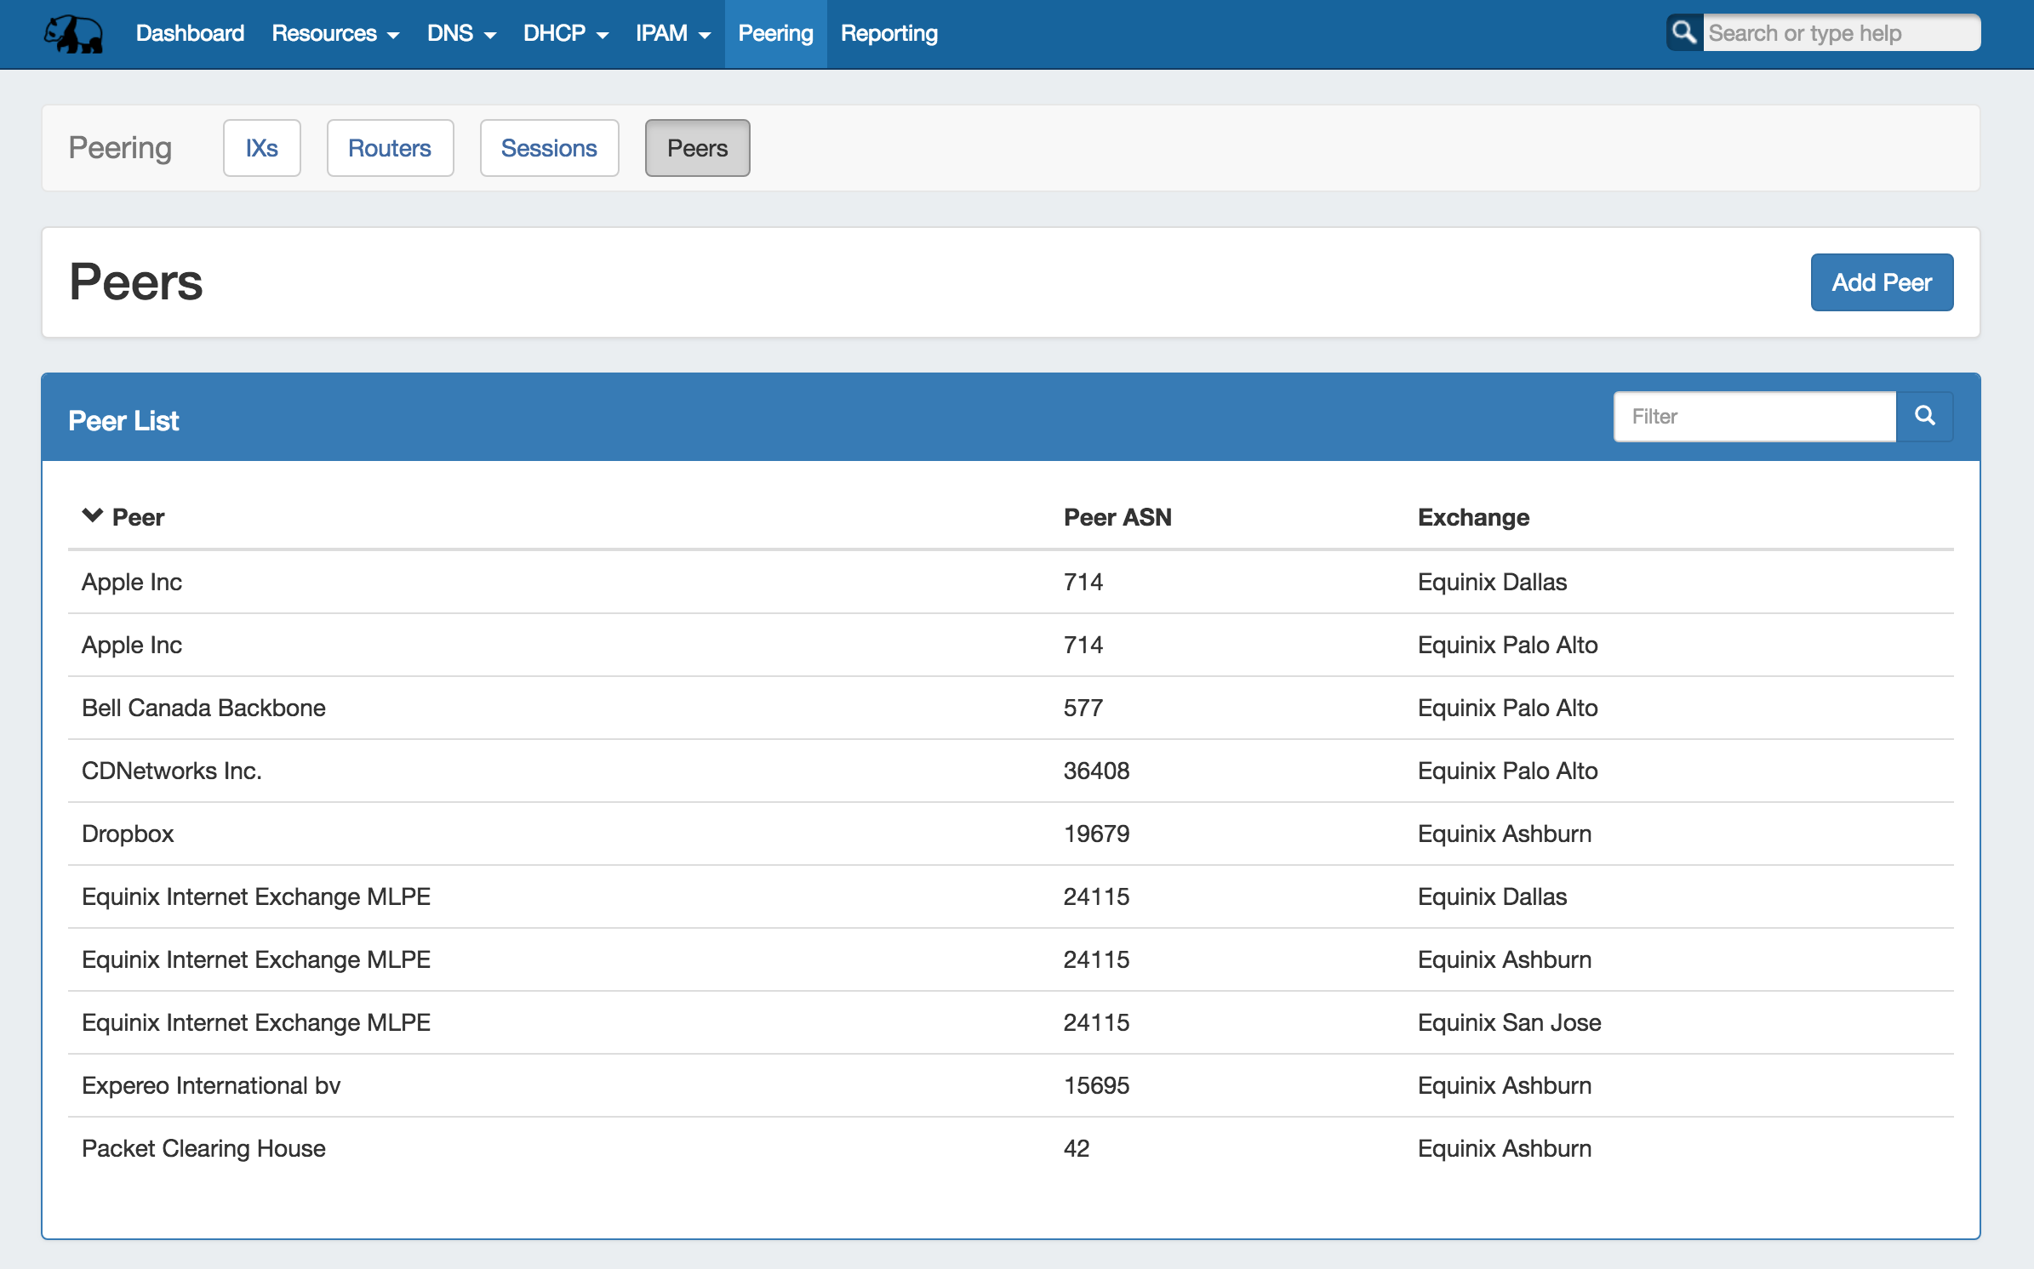Click the Add Peer button
Viewport: 2034px width, 1269px height.
click(1881, 282)
